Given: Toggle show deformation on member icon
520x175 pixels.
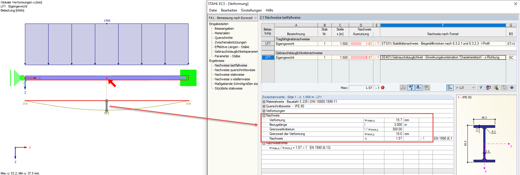Looking at the screenshot, I should click(x=419, y=87).
